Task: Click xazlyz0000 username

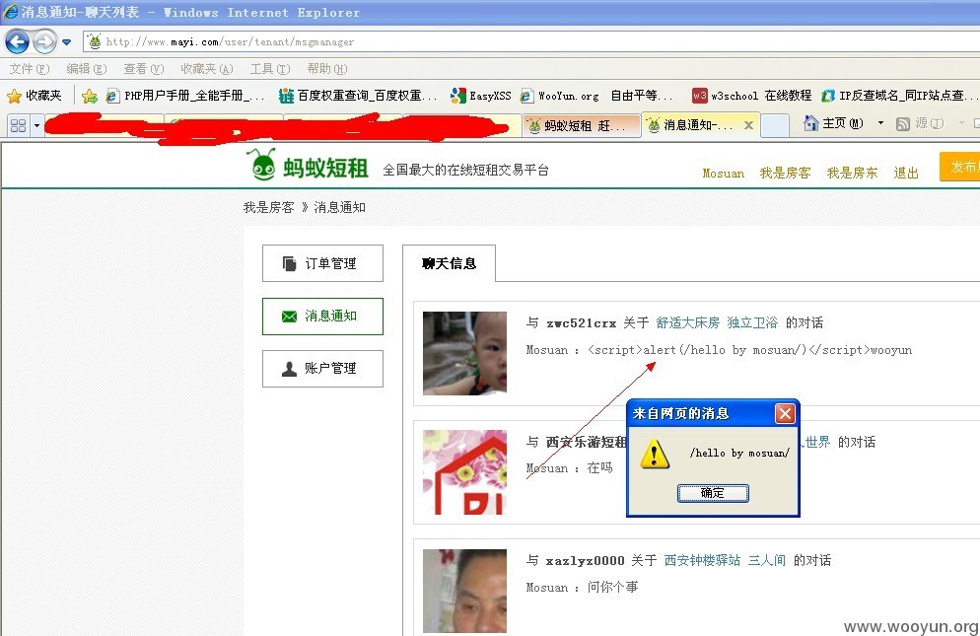Action: 585,561
